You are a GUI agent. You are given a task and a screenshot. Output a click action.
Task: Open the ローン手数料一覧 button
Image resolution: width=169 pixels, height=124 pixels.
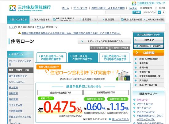coord(100,48)
